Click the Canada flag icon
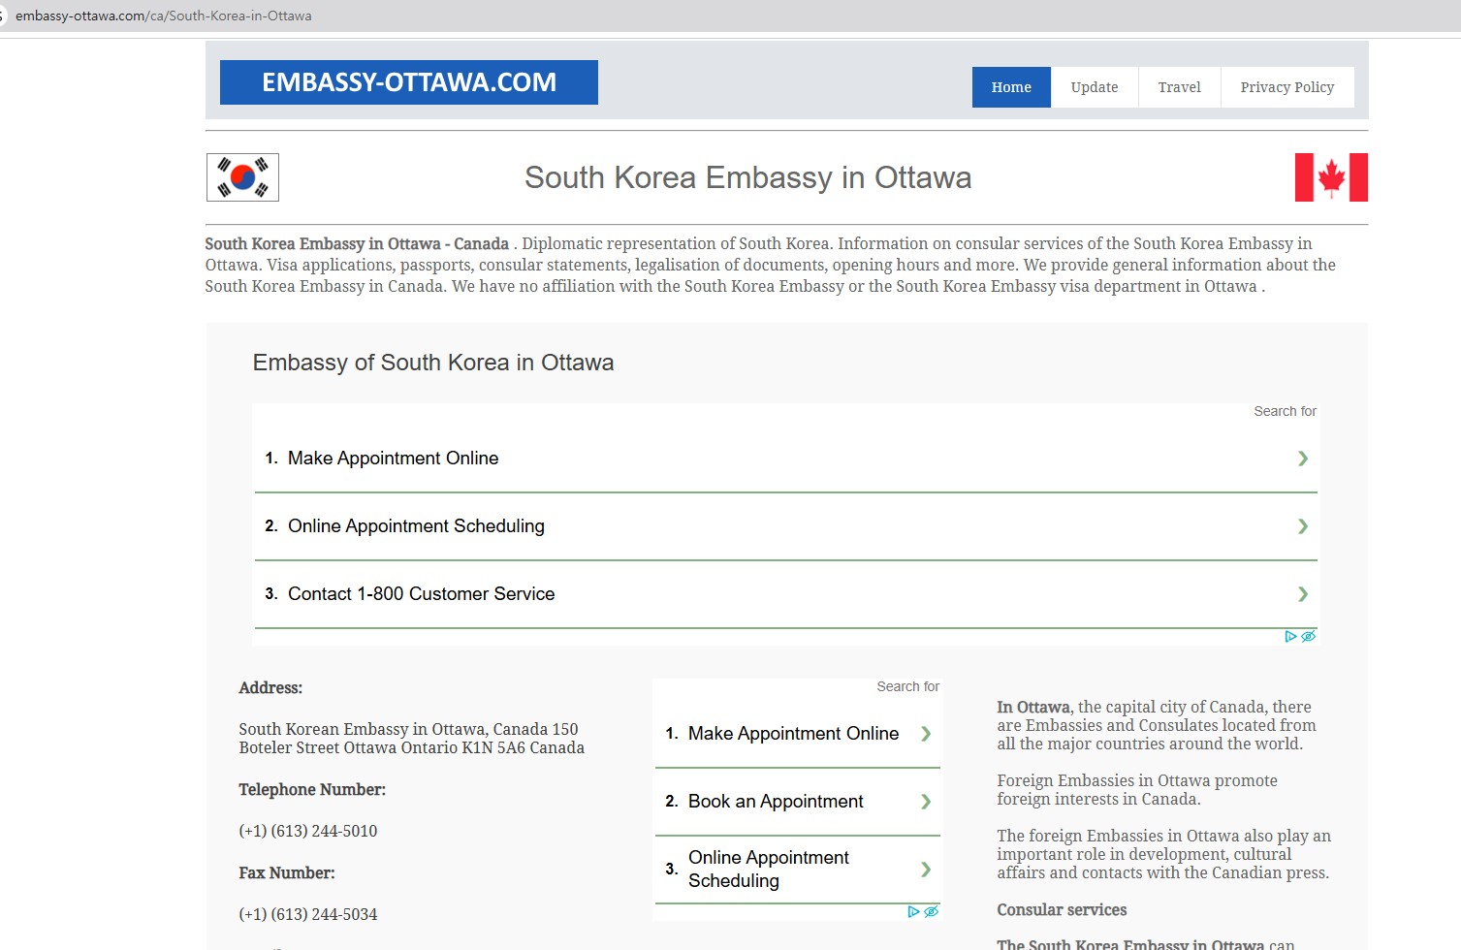This screenshot has width=1461, height=950. point(1331,177)
